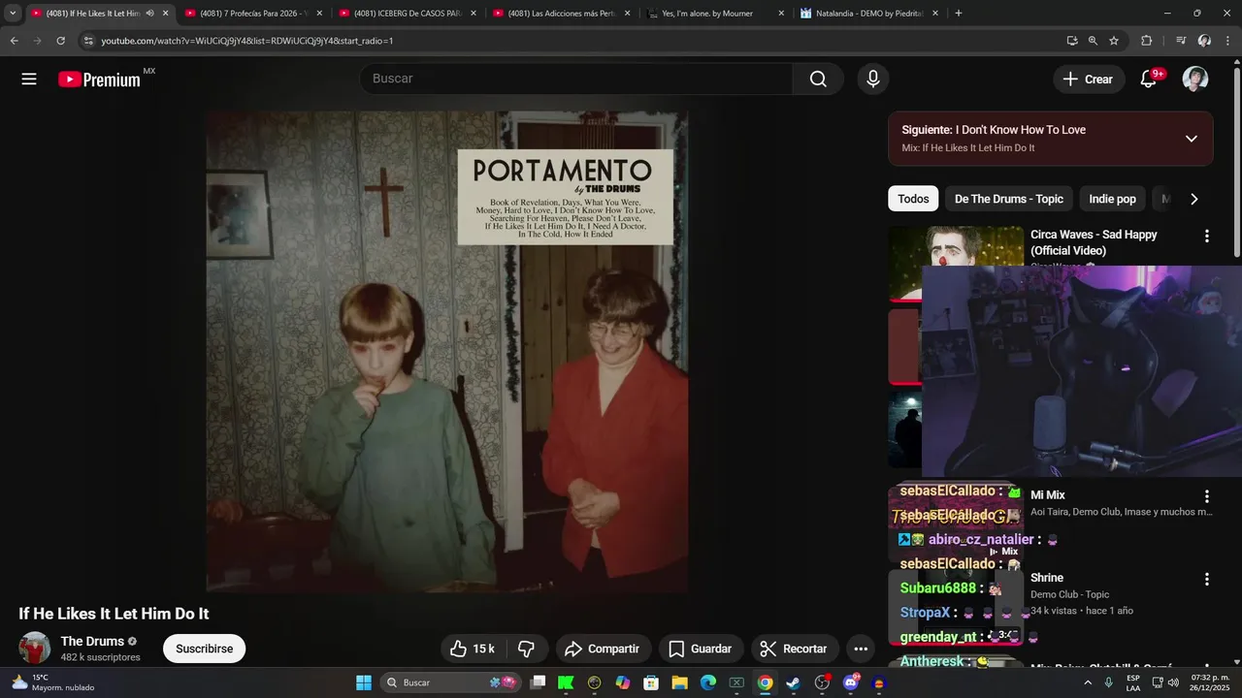Start voice search with microphone icon

[x=872, y=79]
